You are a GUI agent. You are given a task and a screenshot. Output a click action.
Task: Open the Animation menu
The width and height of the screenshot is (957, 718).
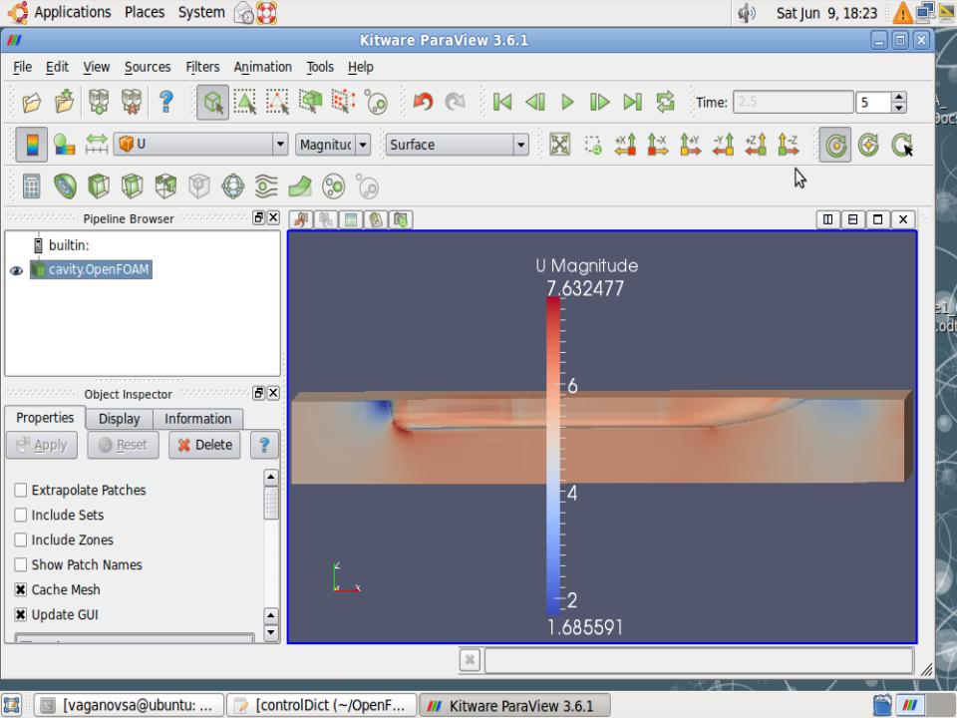coord(262,67)
